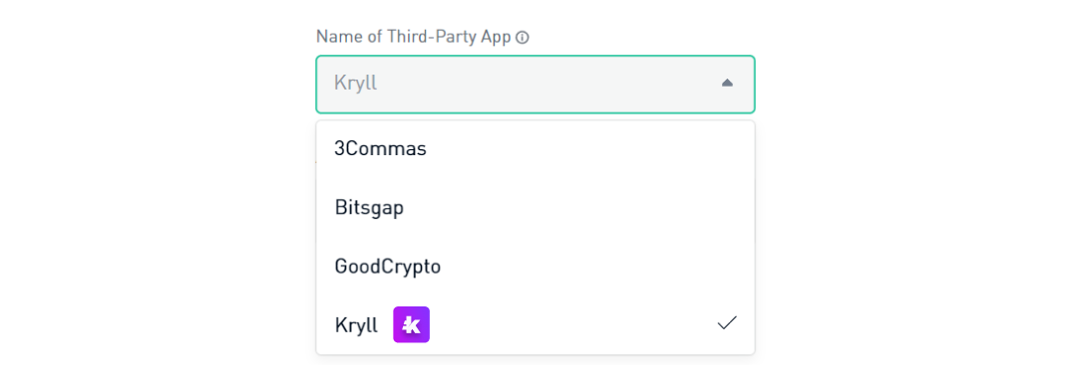Click the Kryll name in the last row
The height and width of the screenshot is (385, 1077).
[356, 325]
